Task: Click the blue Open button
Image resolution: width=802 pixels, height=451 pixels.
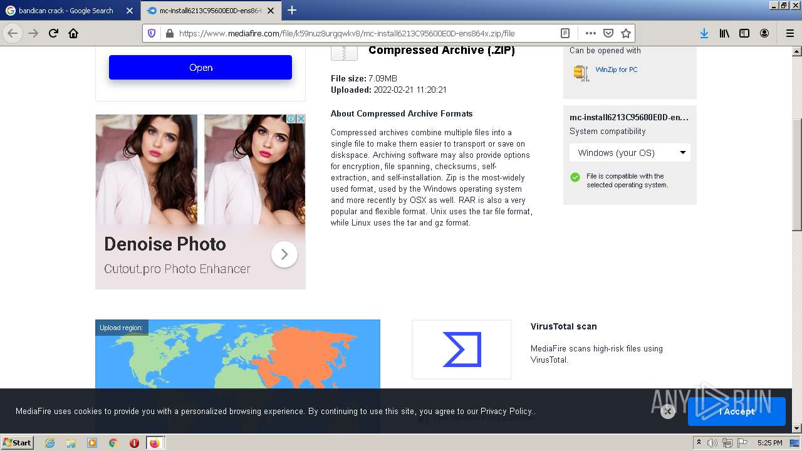Action: 200,67
